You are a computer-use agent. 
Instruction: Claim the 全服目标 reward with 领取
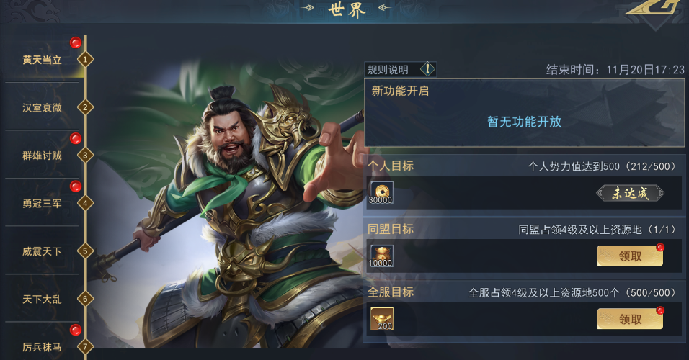630,319
